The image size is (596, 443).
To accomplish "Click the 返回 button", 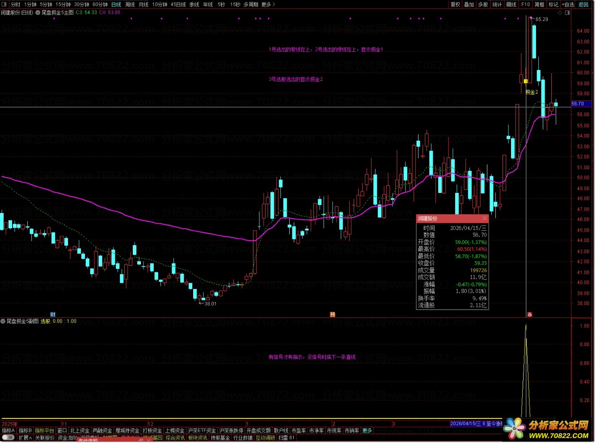I will 583,4.
